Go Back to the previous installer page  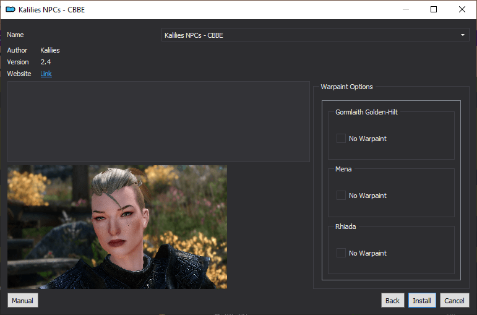point(392,301)
